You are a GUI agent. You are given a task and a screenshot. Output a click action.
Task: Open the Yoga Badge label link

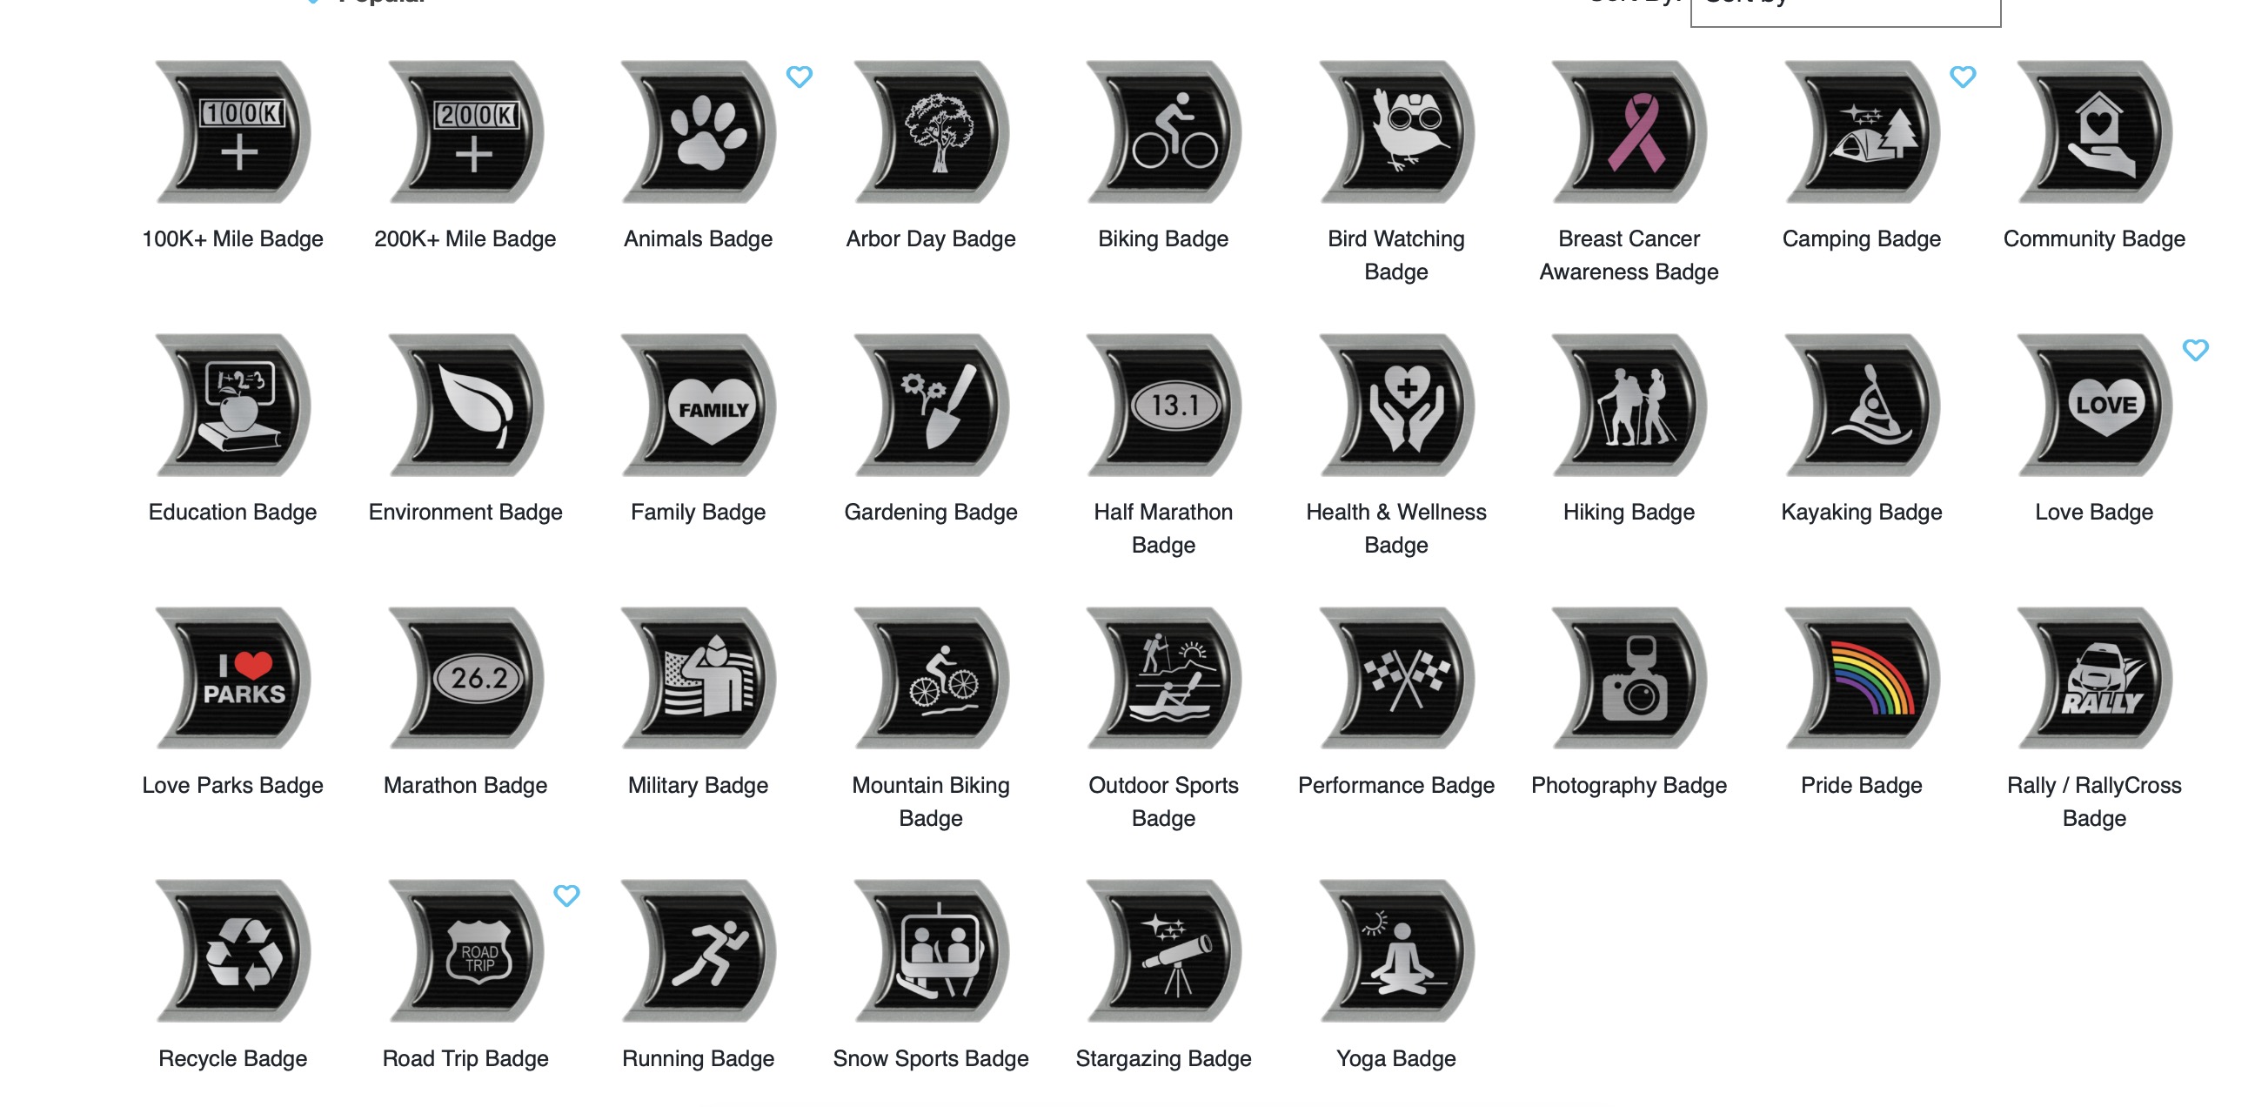coord(1395,1059)
